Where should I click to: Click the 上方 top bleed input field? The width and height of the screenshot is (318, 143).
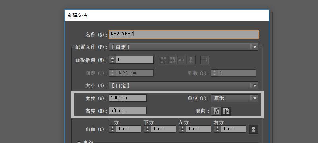pyautogui.click(x=128, y=129)
